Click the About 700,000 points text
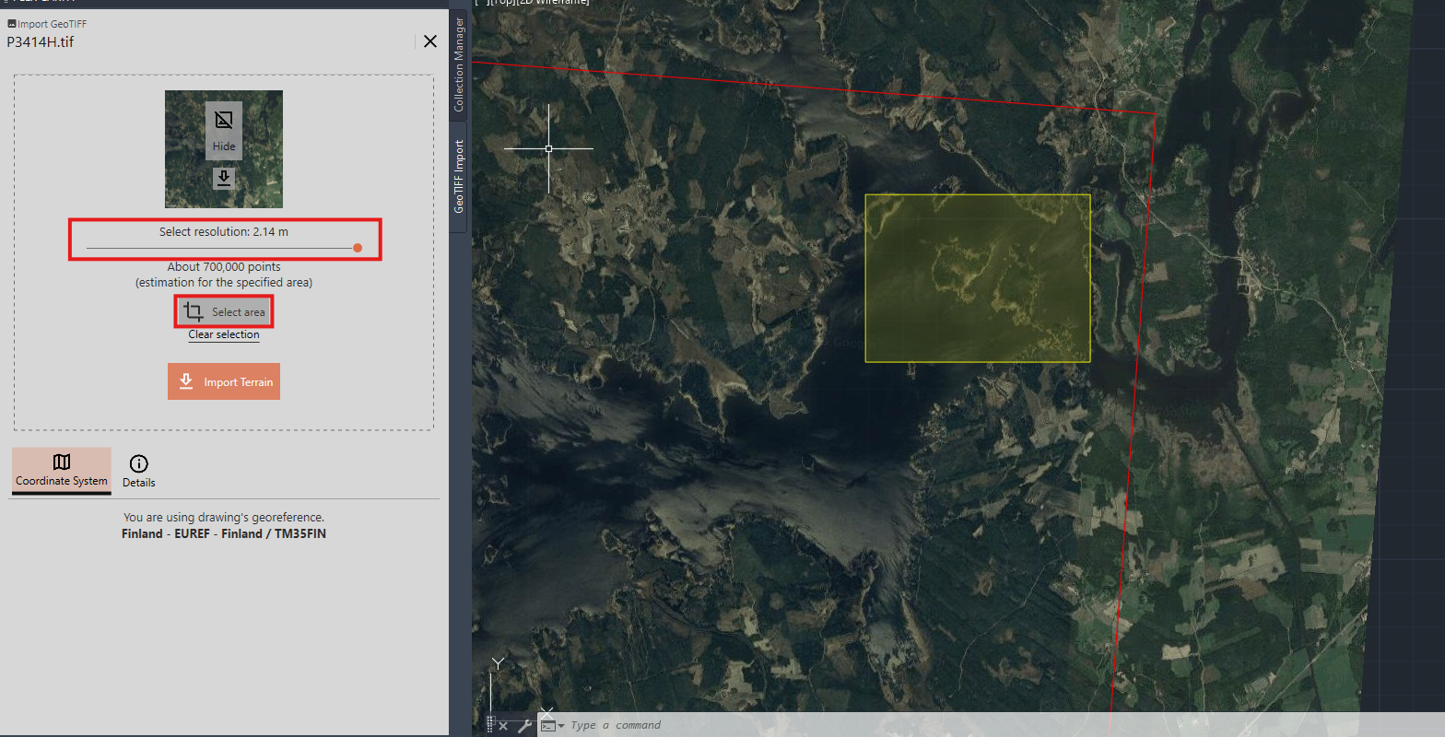Image resolution: width=1445 pixels, height=737 pixels. 224,267
